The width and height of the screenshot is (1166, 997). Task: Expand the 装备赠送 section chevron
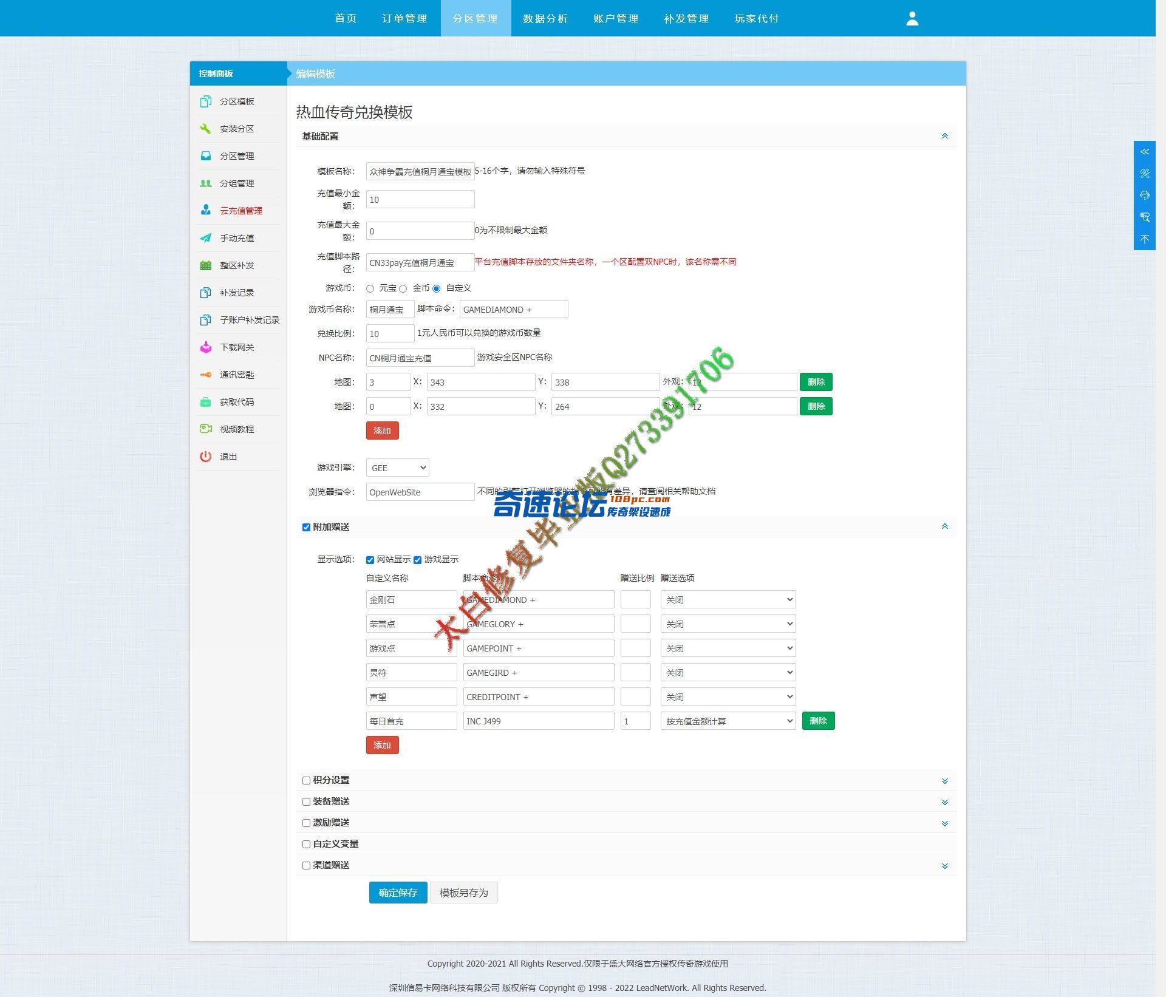pyautogui.click(x=944, y=802)
